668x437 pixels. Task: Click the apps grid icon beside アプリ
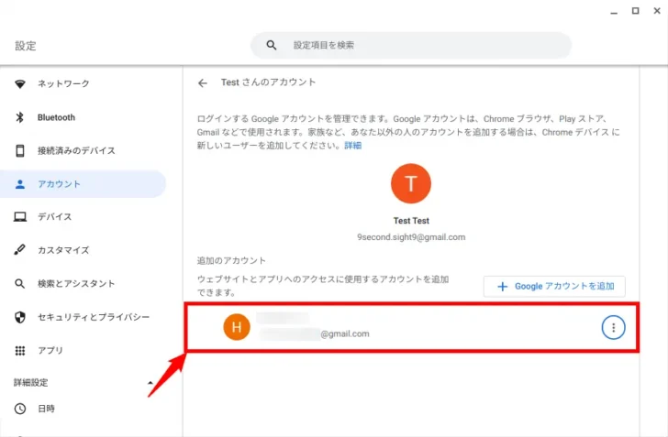[x=19, y=351]
